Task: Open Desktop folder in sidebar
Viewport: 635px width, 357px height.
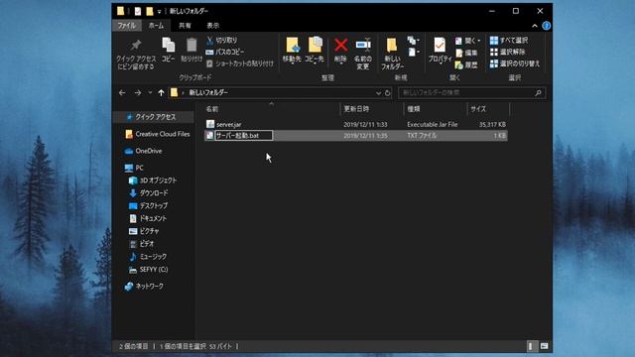Action: [148, 205]
